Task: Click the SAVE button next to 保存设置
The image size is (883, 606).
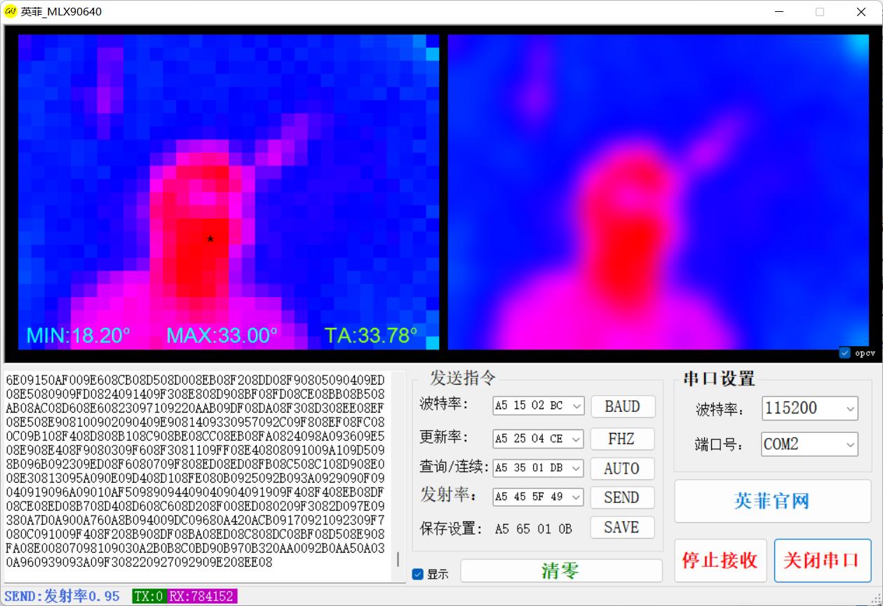Action: [621, 528]
